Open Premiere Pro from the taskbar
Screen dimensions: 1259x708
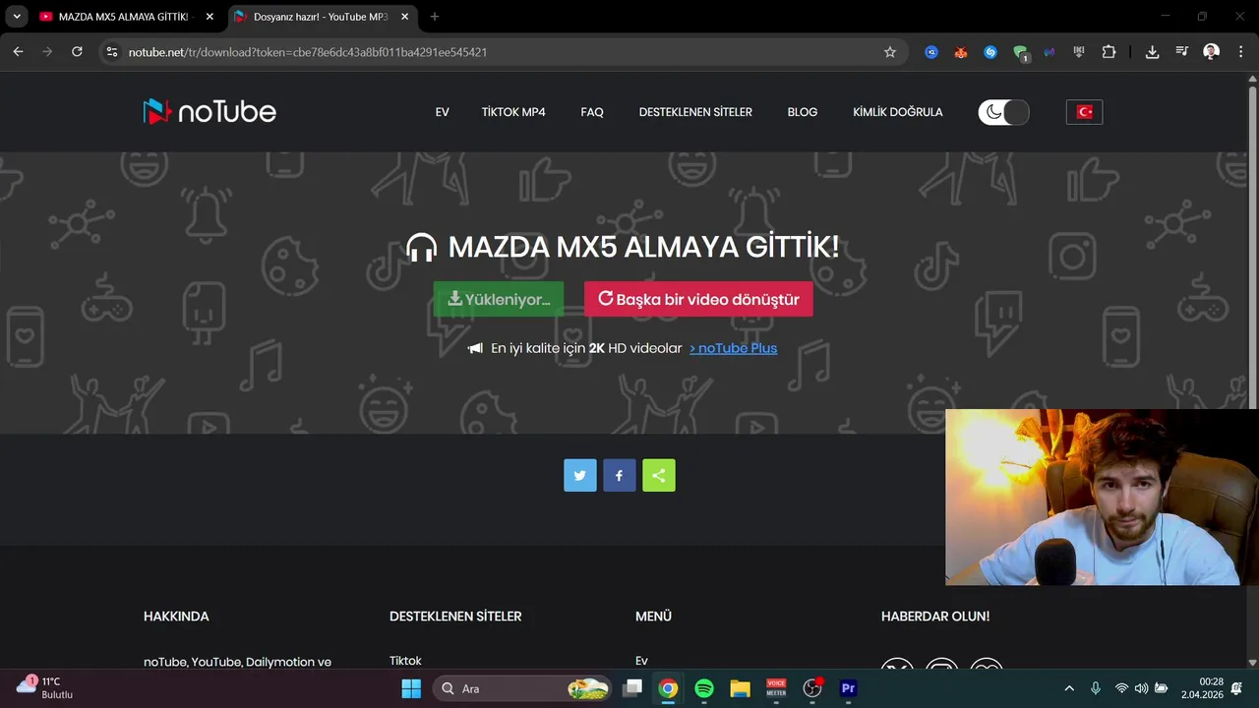[848, 688]
